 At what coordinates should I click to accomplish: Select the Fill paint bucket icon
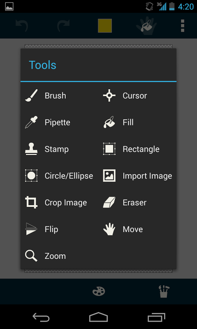tap(109, 122)
